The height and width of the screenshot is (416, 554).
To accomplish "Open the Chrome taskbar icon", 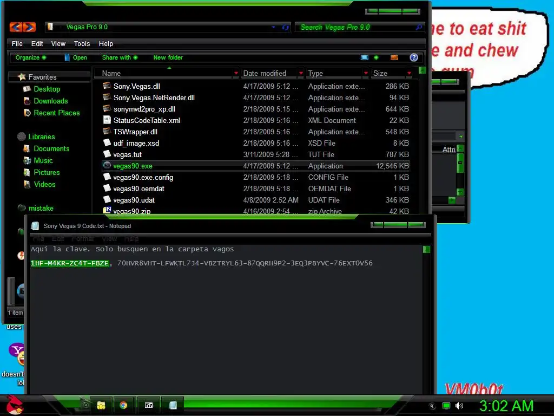I will click(123, 405).
